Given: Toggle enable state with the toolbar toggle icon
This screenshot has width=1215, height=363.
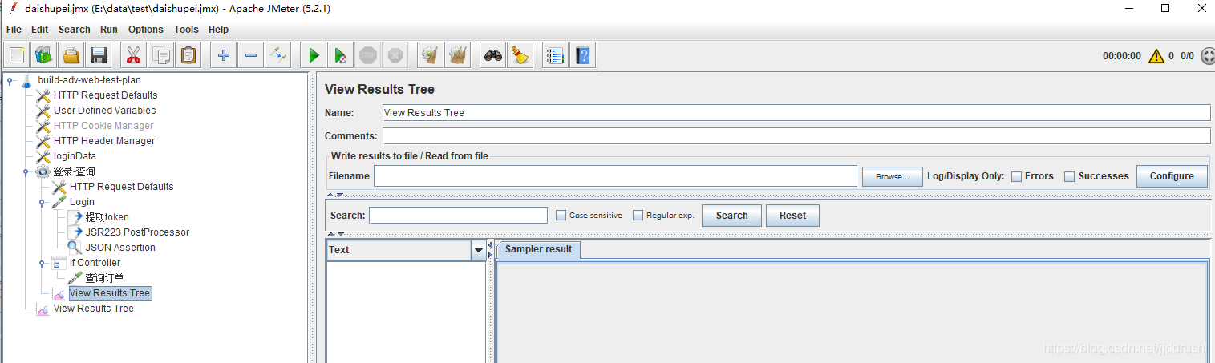Looking at the screenshot, I should pos(278,55).
